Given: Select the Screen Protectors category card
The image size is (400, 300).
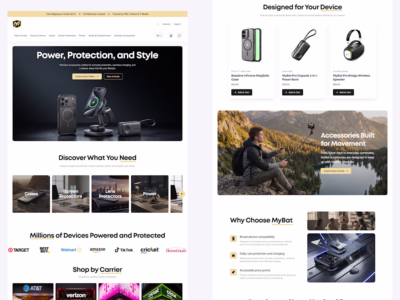Looking at the screenshot, I should pos(71,194).
